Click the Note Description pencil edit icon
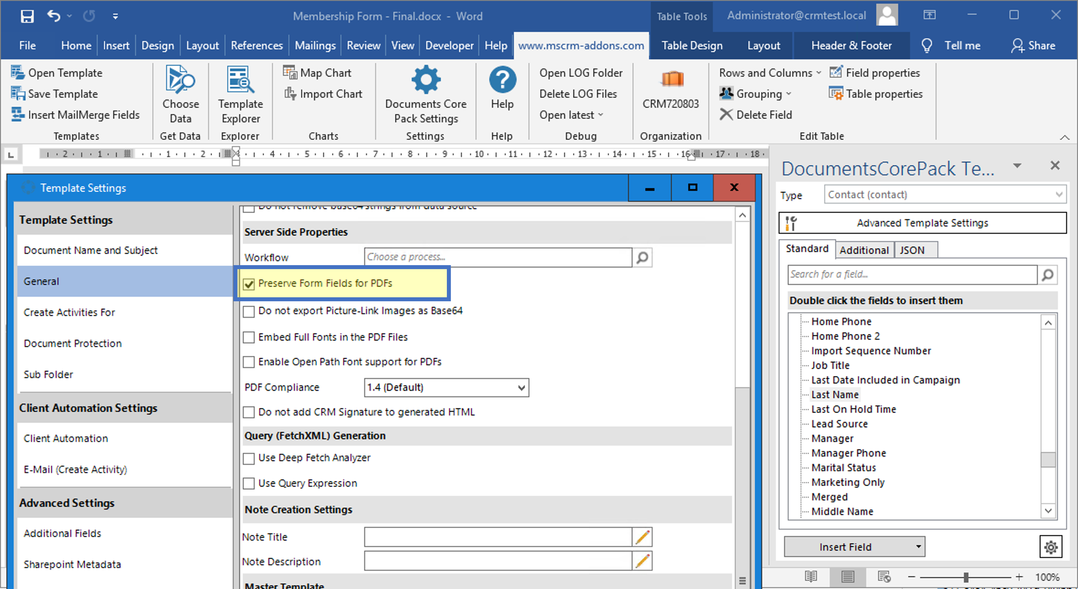Screen dimensions: 1078x589 pos(642,561)
